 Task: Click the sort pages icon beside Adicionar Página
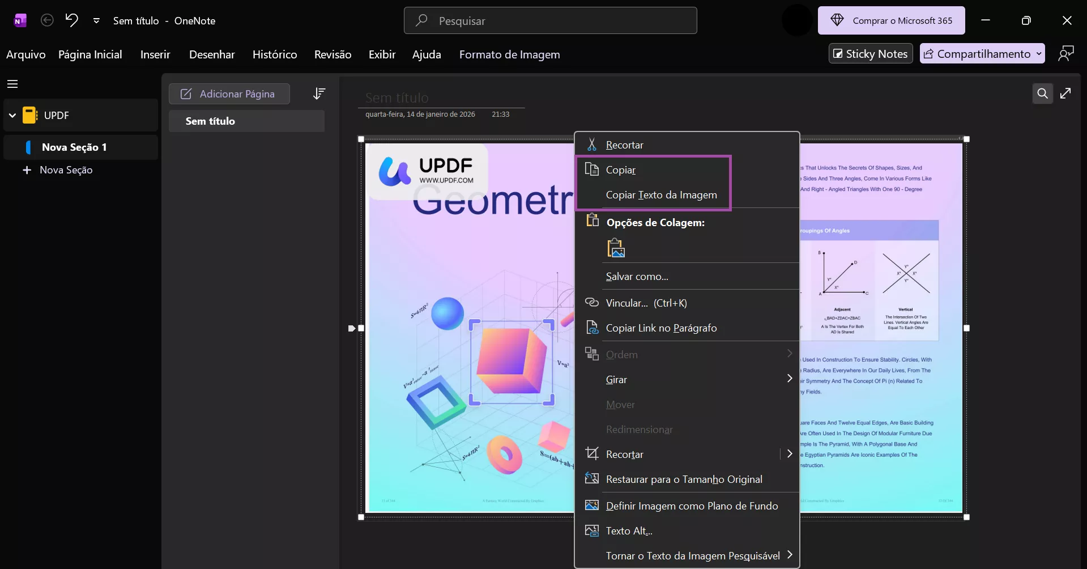point(319,94)
